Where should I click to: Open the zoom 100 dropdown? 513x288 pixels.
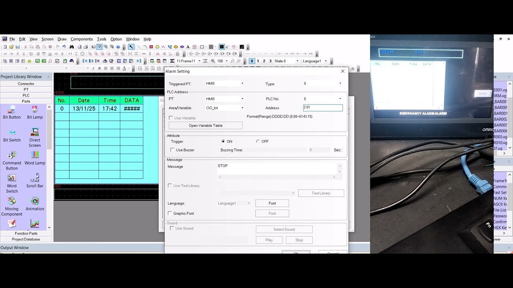pos(226,61)
